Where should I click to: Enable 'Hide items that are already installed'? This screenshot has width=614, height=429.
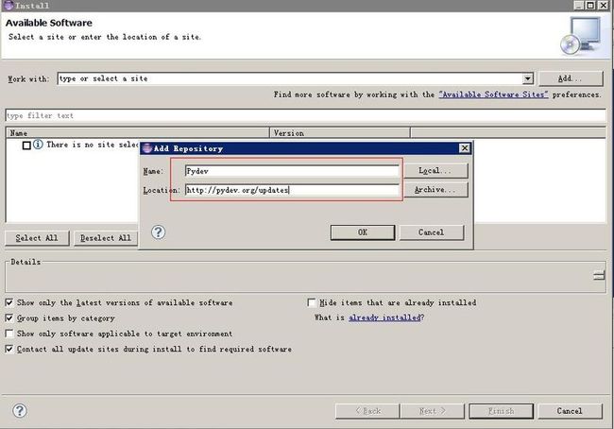[312, 302]
